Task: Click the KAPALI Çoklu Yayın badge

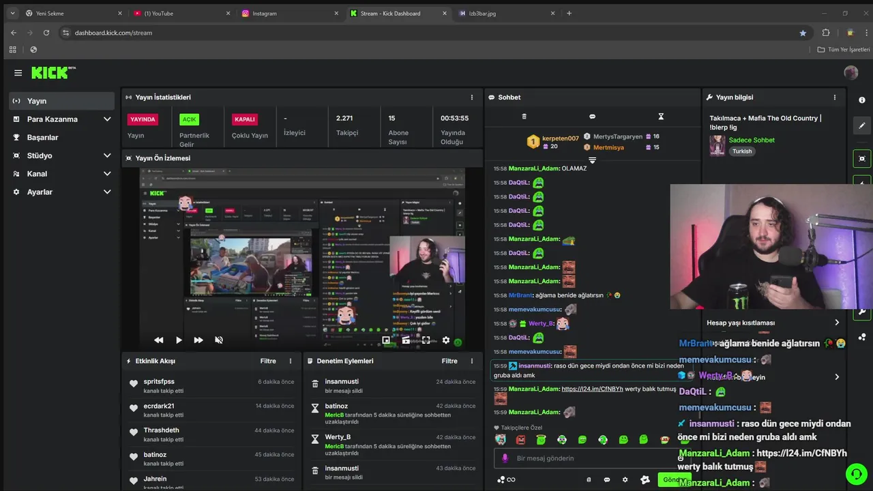Action: 244,119
